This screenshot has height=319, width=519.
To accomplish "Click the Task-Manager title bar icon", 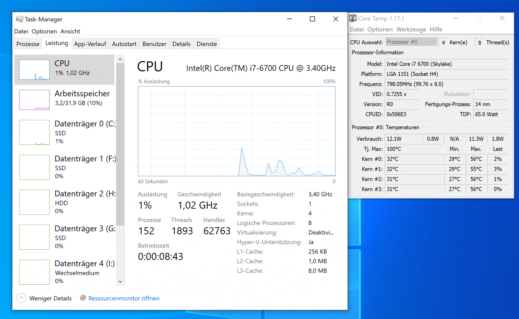I will pyautogui.click(x=19, y=19).
